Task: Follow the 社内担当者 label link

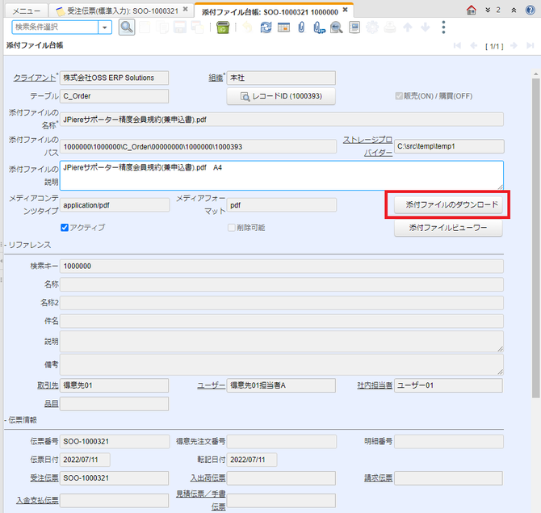Action: click(x=375, y=385)
